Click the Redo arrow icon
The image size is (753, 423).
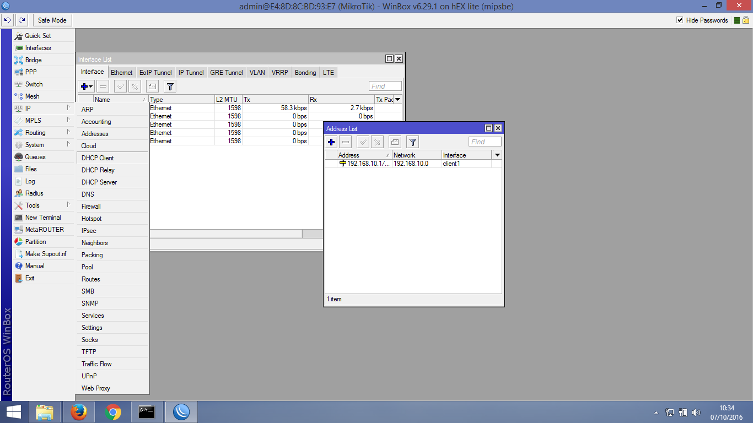click(x=21, y=20)
